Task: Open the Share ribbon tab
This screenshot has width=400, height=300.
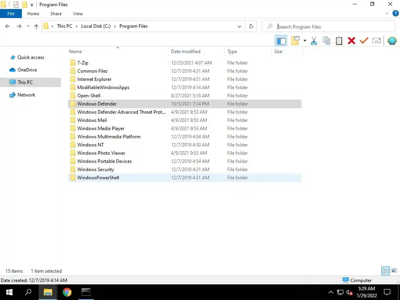Action: (x=56, y=14)
